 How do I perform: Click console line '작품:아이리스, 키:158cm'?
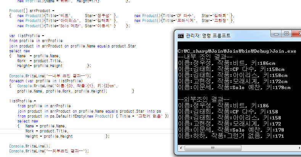tap(253, 75)
